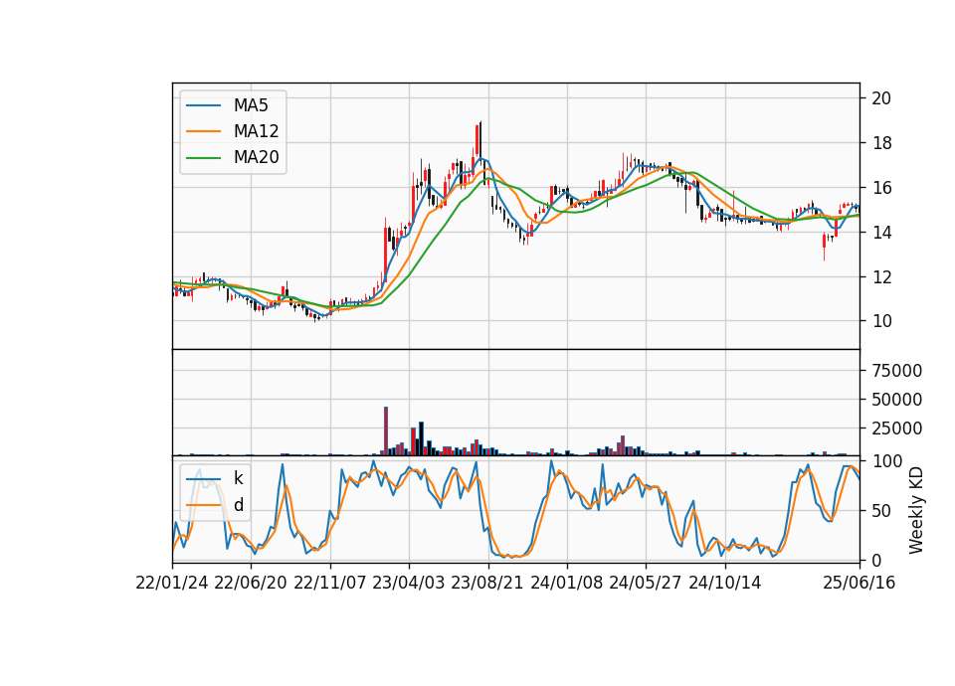Image resolution: width=955 pixels, height=686 pixels.
Task: Click the 24/10/14 date axis label
Action: click(725, 583)
